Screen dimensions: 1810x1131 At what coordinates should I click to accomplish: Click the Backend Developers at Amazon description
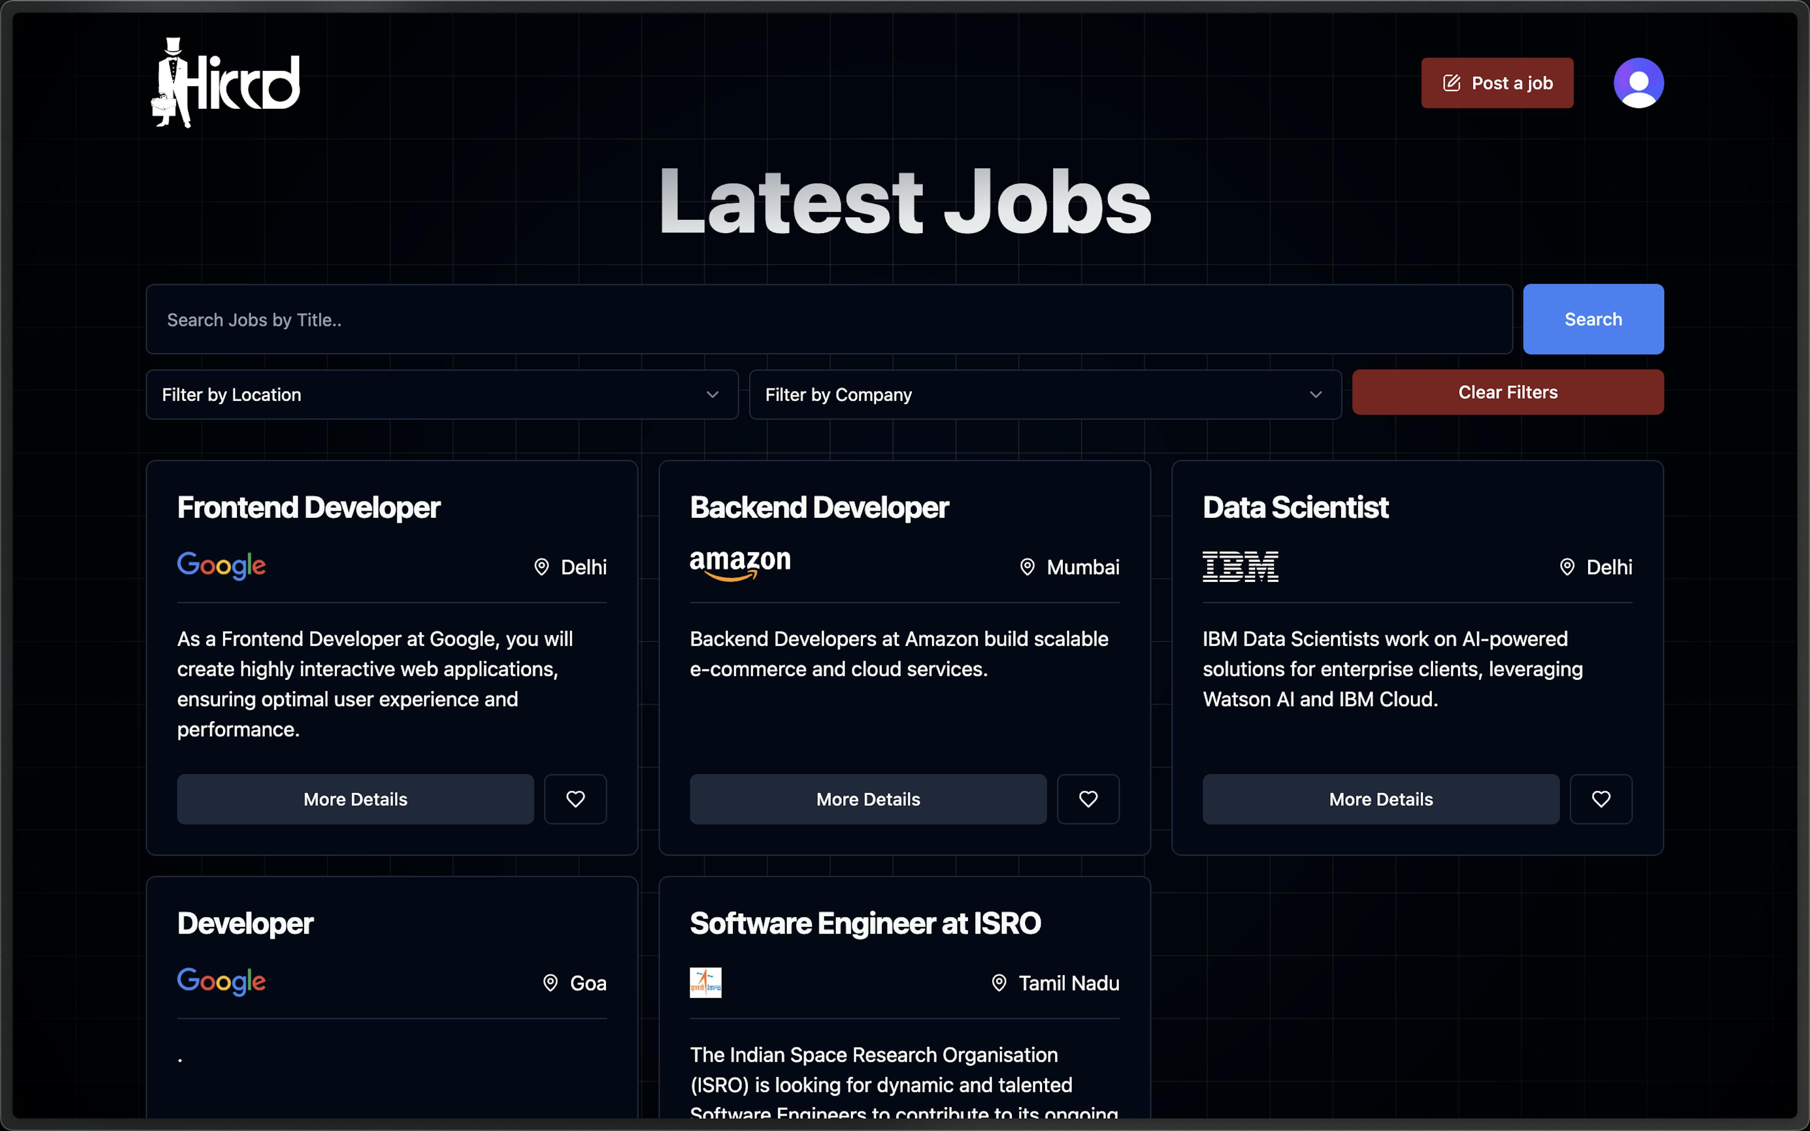pyautogui.click(x=899, y=654)
